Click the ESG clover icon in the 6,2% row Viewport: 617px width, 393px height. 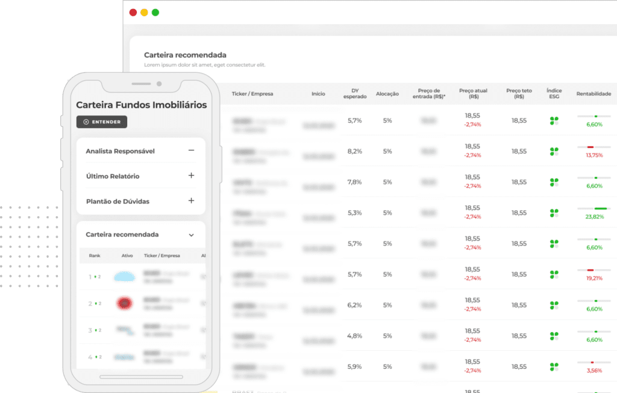tap(554, 305)
